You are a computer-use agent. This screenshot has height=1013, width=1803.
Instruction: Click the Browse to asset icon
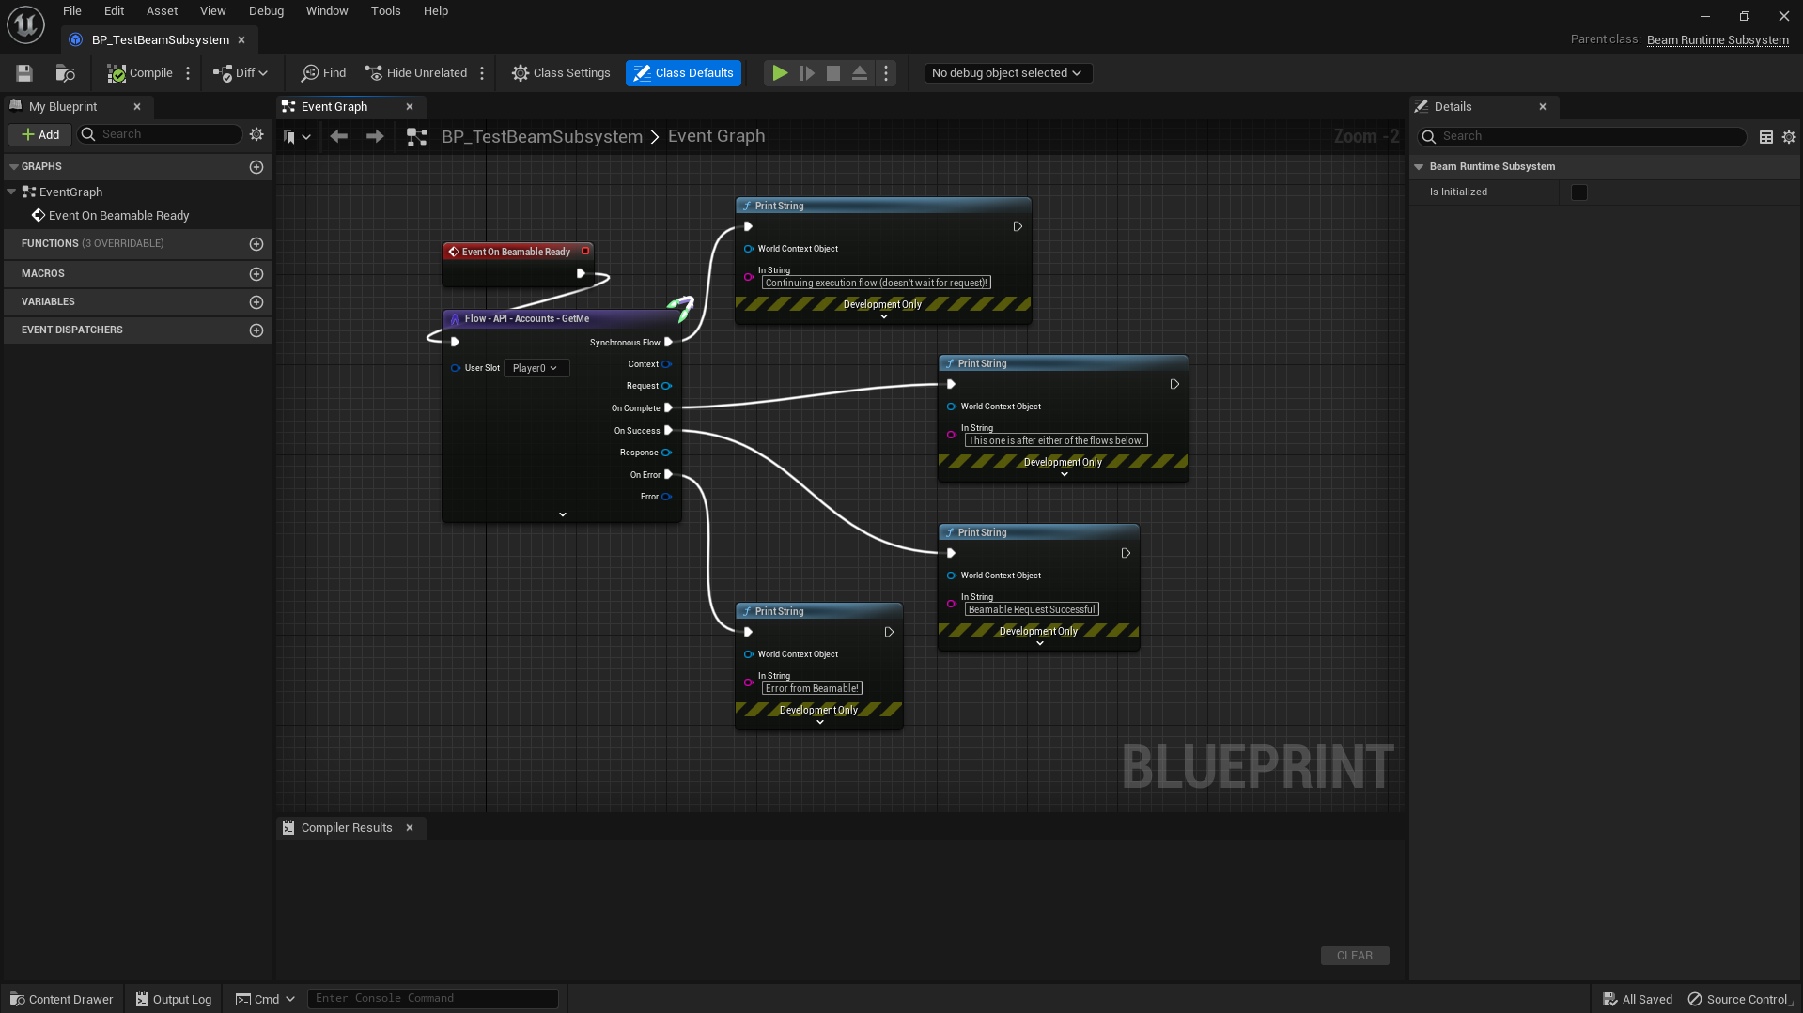click(65, 73)
